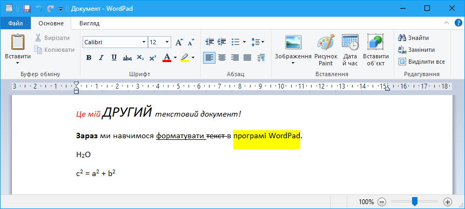Click the underlined word форматувати
Screen dimensions: 465x209
pyautogui.click(x=180, y=137)
